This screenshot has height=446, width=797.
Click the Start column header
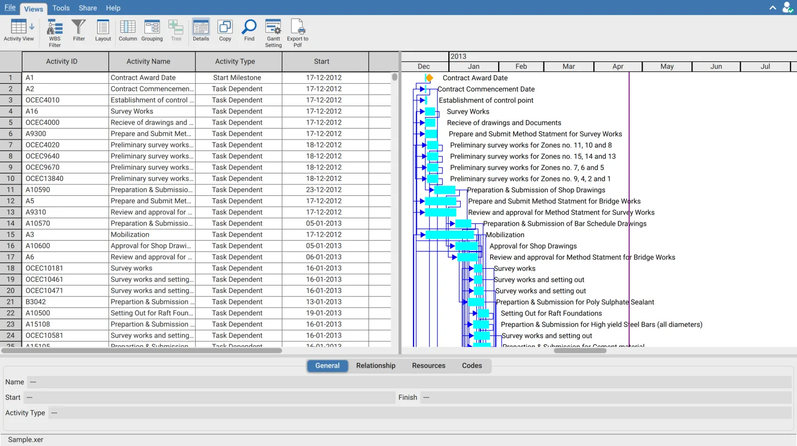point(325,62)
